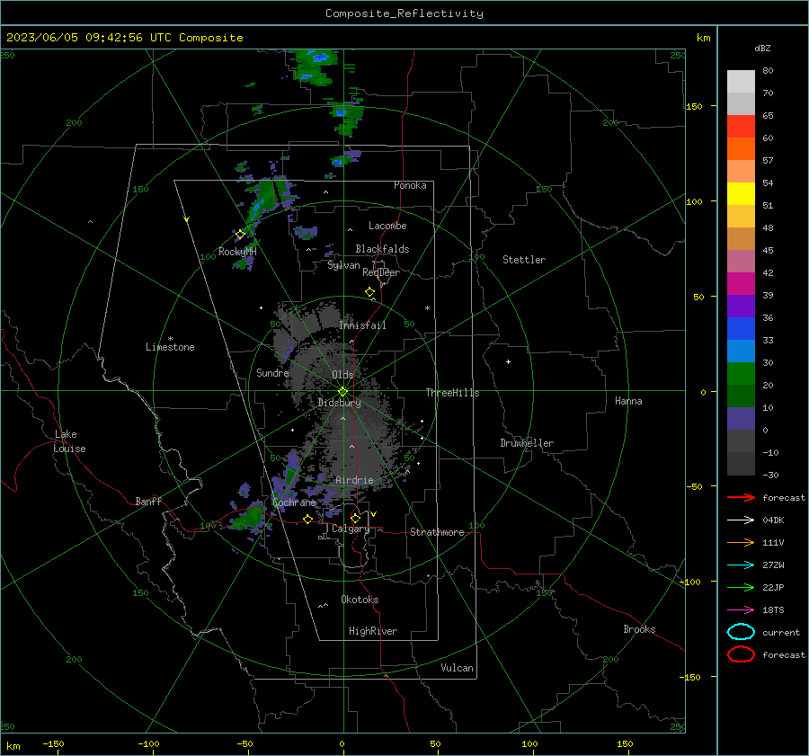Click the Sundre town label
809x756 pixels.
click(272, 372)
